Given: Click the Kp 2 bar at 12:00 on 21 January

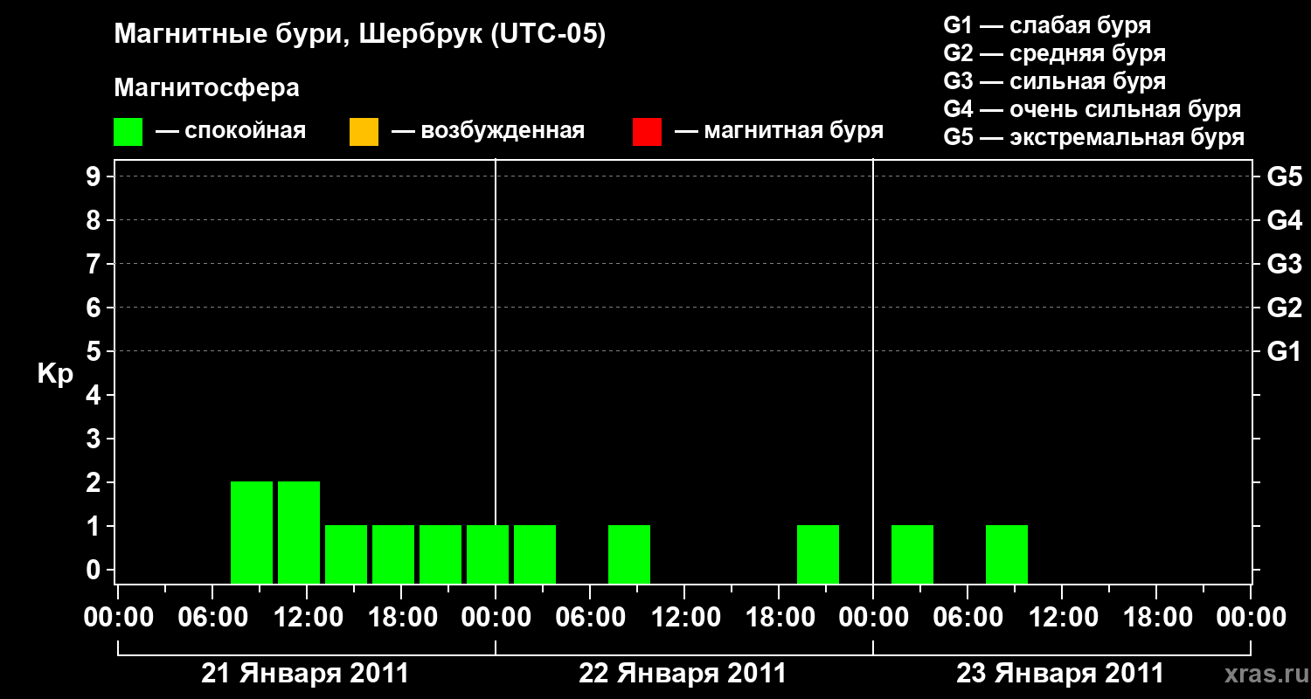Looking at the screenshot, I should pos(299,532).
